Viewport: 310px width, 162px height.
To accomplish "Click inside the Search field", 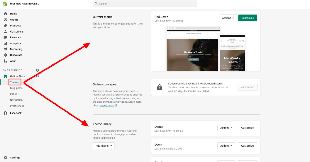I will (x=144, y=4).
